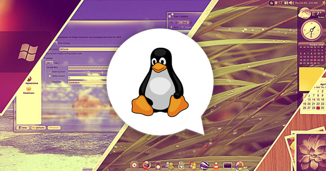326x171 pixels.
Task: Open VLC traffic cone icon in dock
Action: coord(216,165)
